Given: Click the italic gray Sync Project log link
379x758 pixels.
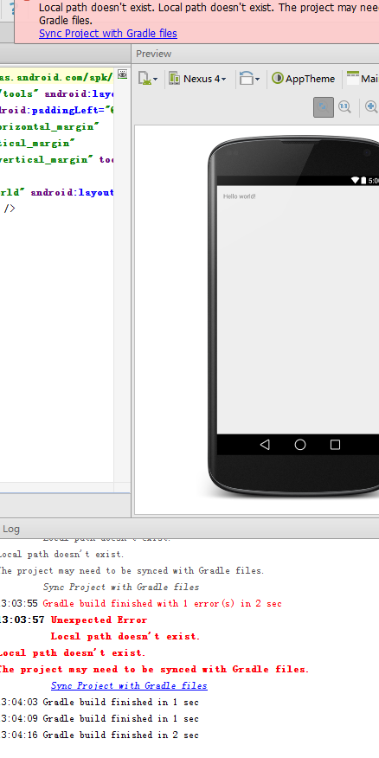Looking at the screenshot, I should coord(121,587).
